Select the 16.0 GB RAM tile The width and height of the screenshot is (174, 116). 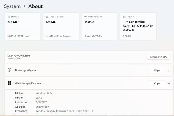(x=99, y=27)
